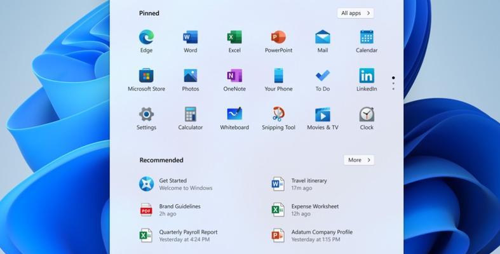Open the Your Phone app
The height and width of the screenshot is (254, 500).
(x=278, y=80)
